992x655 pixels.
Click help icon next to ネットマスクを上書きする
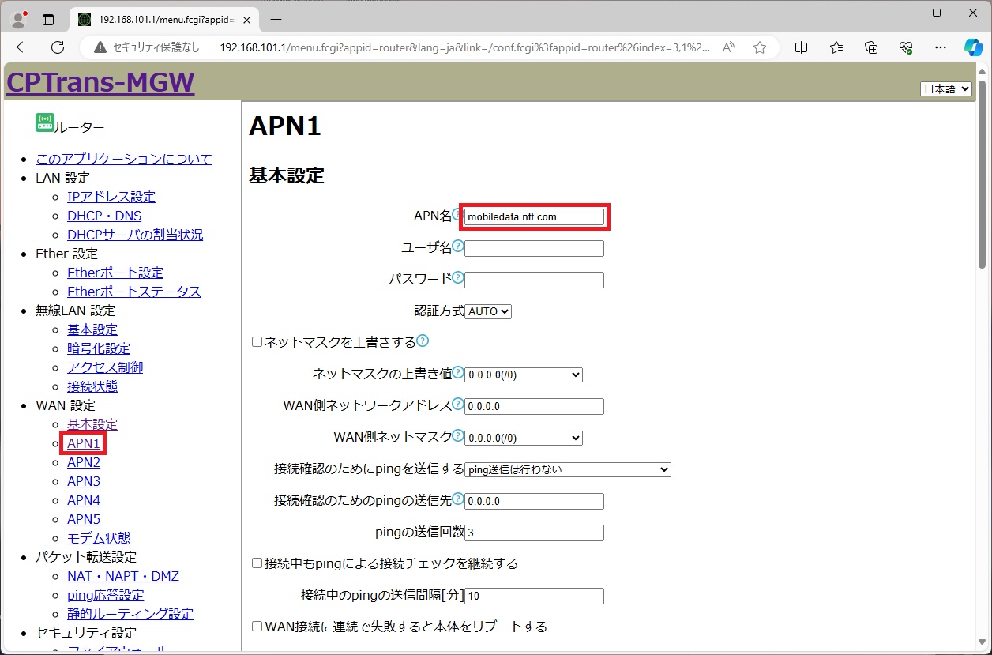click(423, 341)
